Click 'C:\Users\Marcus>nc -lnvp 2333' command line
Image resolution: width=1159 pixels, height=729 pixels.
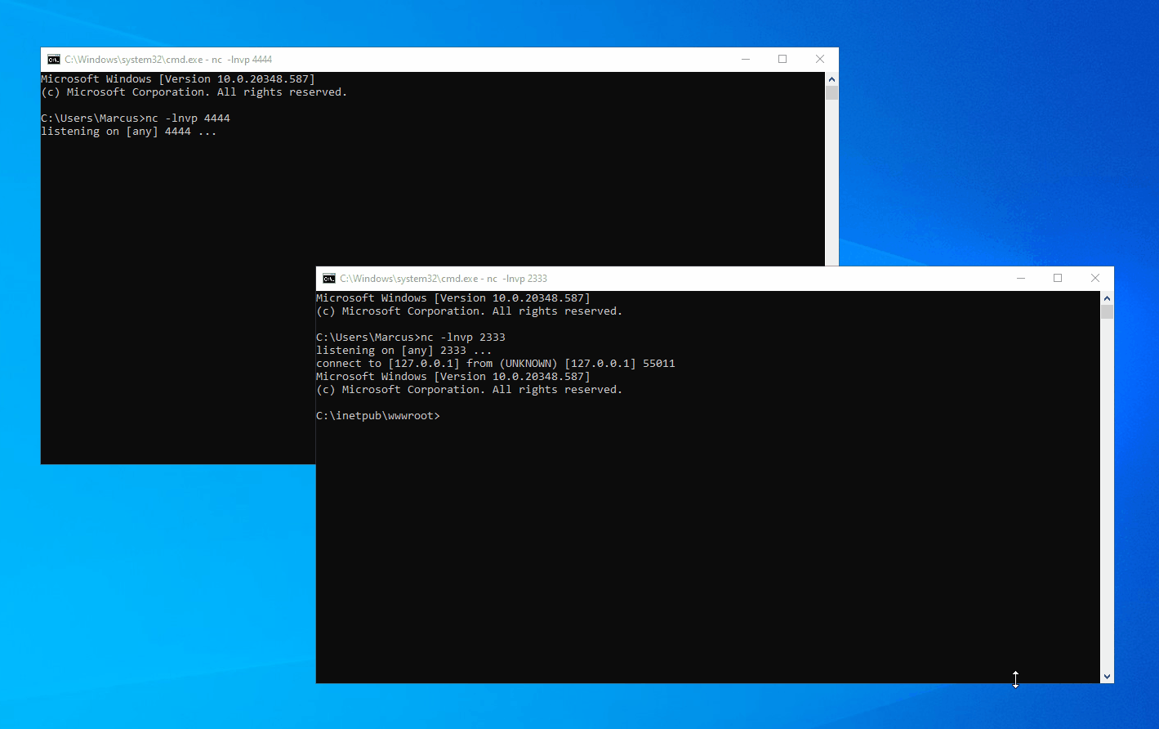point(411,338)
